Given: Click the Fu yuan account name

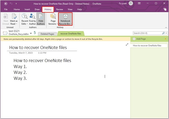Looking at the screenshot, I should 123,3.
